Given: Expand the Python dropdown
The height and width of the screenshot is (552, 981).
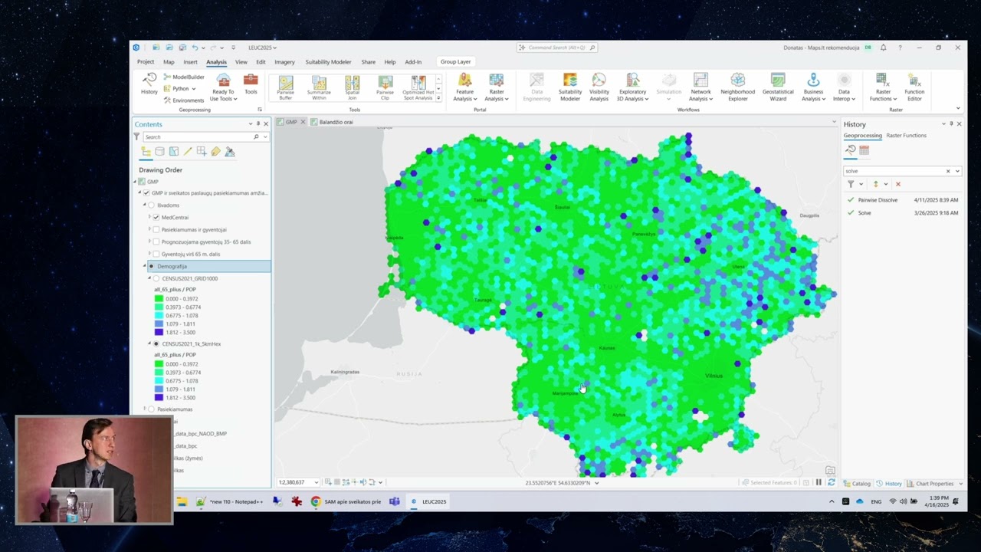Looking at the screenshot, I should point(193,89).
